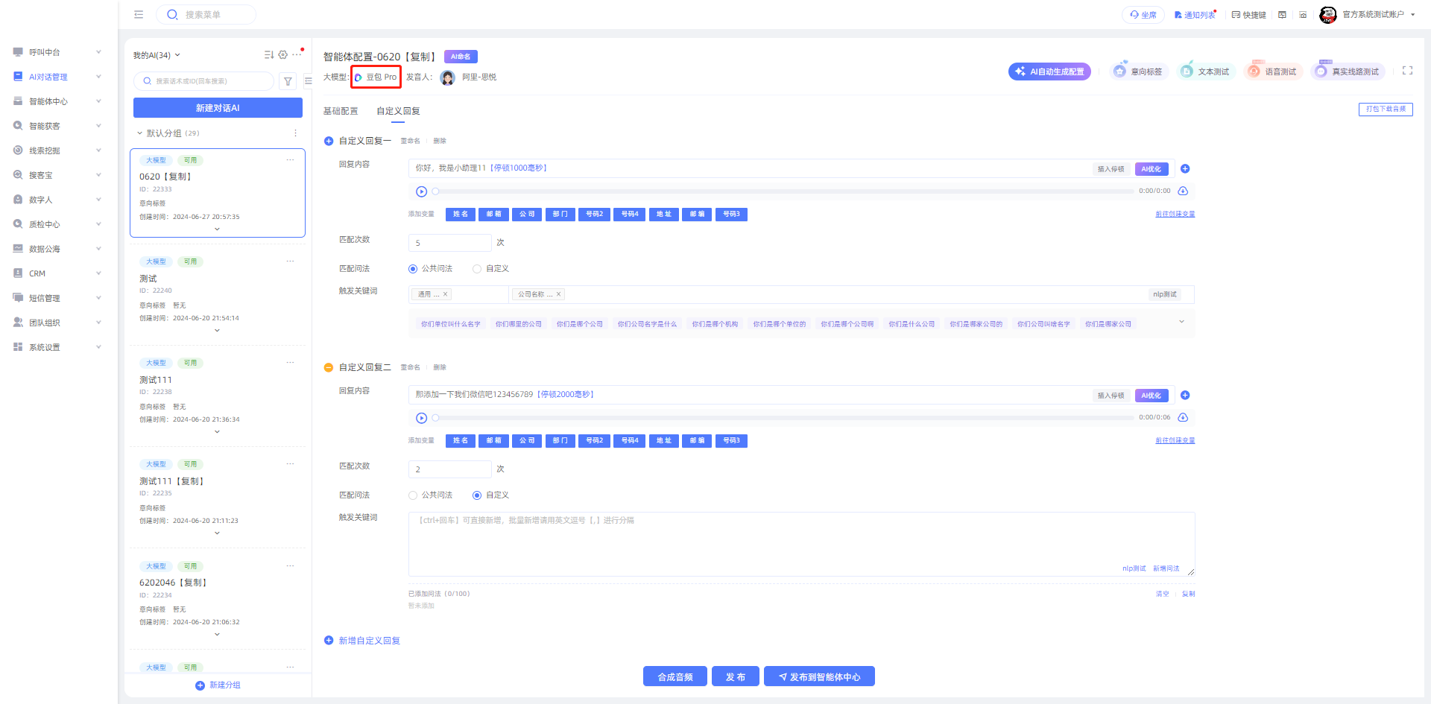Open the 坐席 agent seat button
This screenshot has width=1431, height=704.
1143,15
